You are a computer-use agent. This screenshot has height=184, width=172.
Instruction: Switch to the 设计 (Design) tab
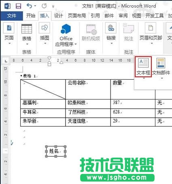point(58,16)
